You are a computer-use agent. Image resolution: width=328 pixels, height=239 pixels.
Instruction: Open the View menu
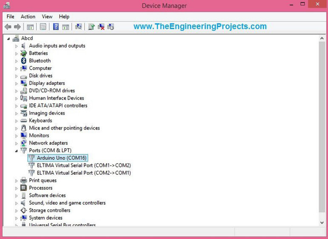click(47, 17)
